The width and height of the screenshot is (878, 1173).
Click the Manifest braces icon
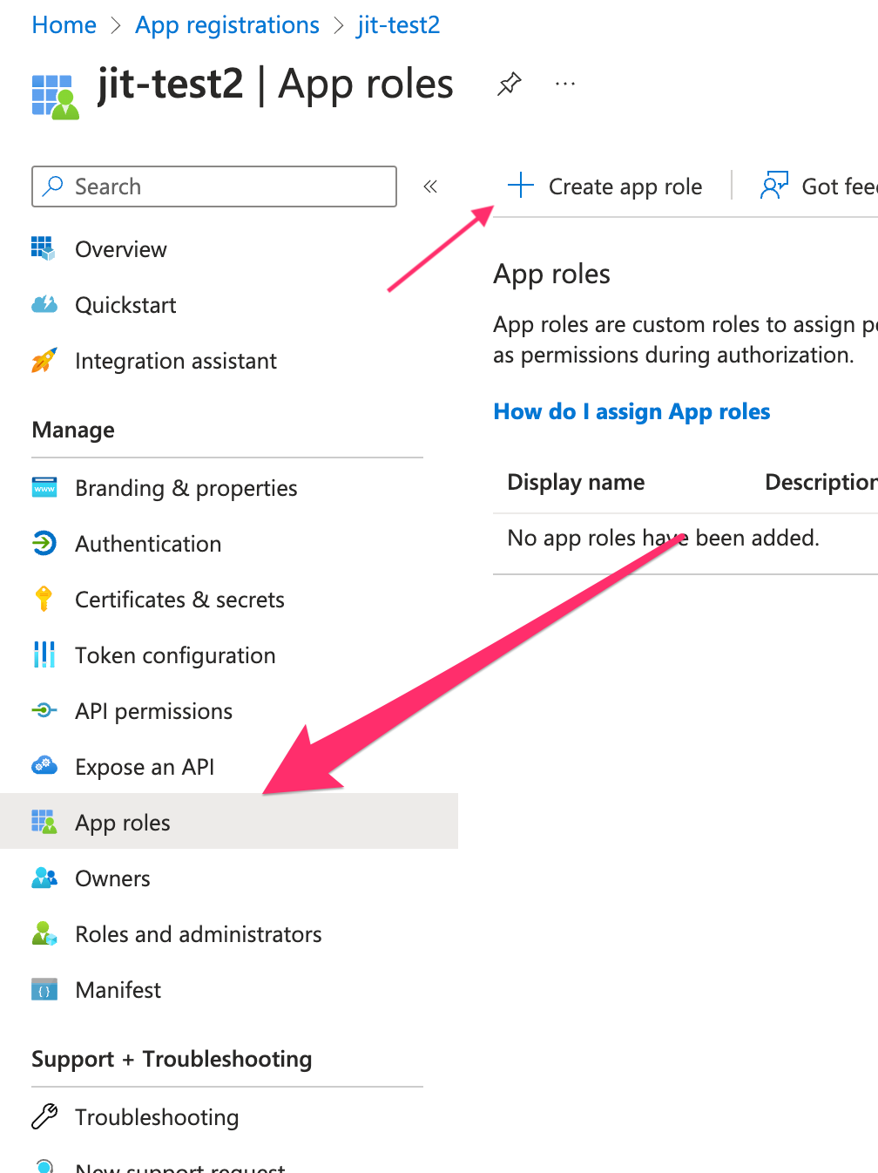pos(44,990)
